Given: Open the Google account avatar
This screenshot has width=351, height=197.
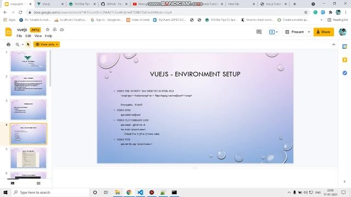Looking at the screenshot, I should click(342, 32).
